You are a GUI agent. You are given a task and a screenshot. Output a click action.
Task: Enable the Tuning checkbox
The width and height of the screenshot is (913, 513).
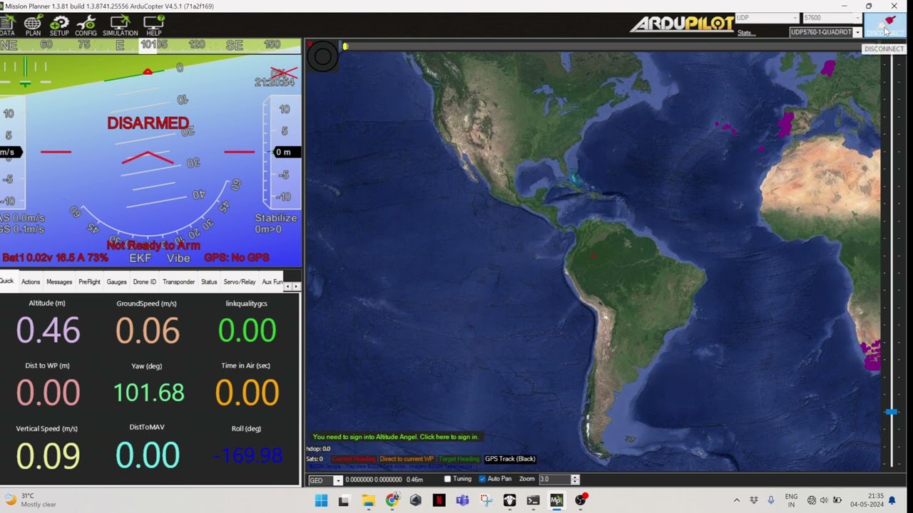447,479
